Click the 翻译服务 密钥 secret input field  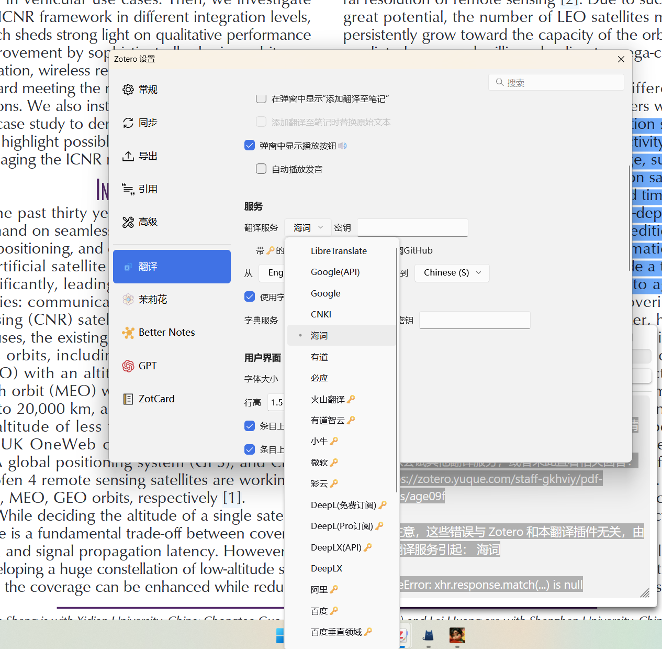click(412, 228)
